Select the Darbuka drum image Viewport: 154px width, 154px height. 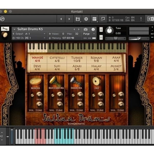click(76, 81)
